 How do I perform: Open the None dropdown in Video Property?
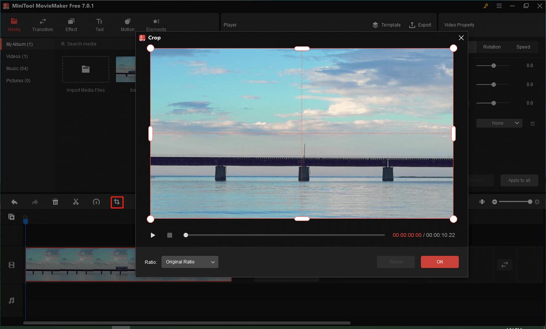coord(499,123)
